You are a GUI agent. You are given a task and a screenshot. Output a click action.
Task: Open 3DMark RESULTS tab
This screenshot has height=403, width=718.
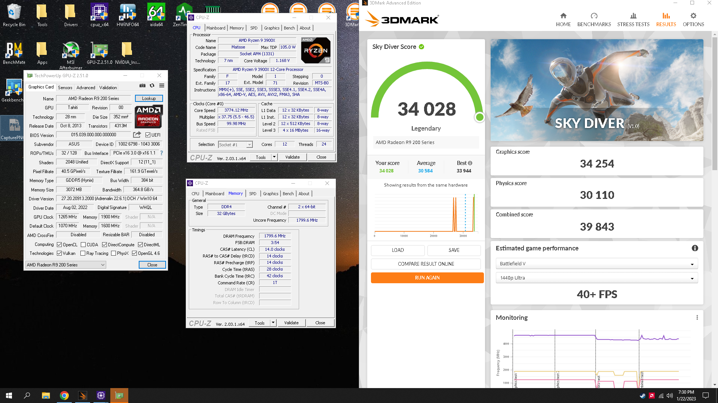(666, 20)
